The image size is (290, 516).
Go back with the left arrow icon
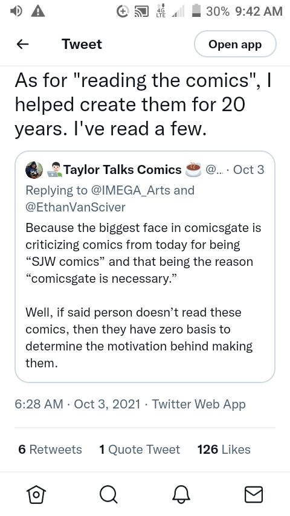[x=22, y=44]
